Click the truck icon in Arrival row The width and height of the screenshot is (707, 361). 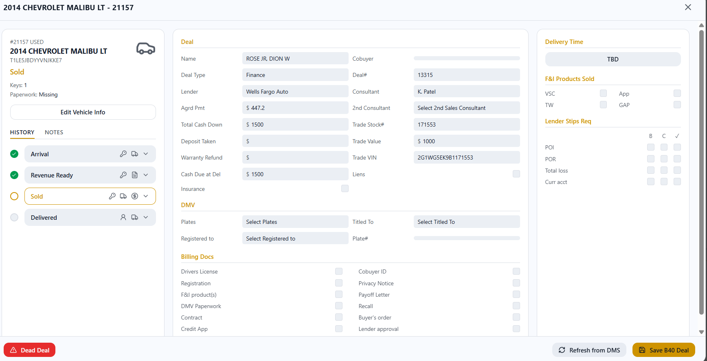(134, 154)
